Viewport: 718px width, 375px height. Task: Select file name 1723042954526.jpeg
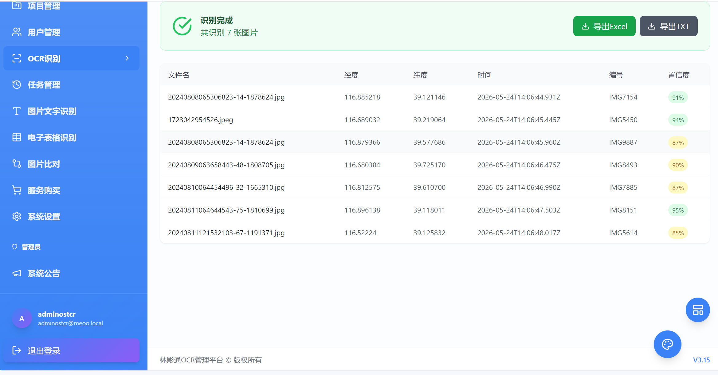pos(201,120)
